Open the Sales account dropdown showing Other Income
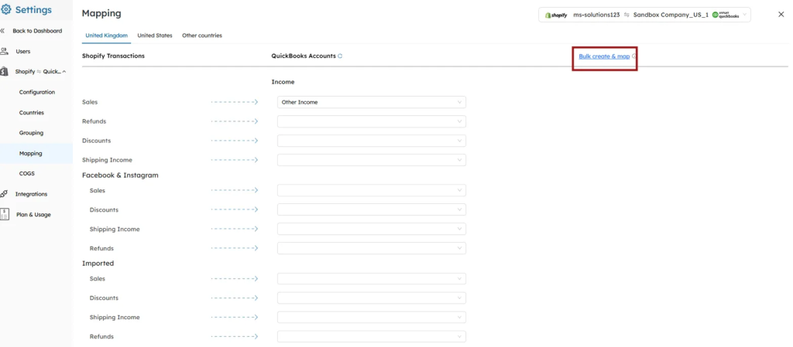Screen dimensions: 793x347 (x=371, y=102)
